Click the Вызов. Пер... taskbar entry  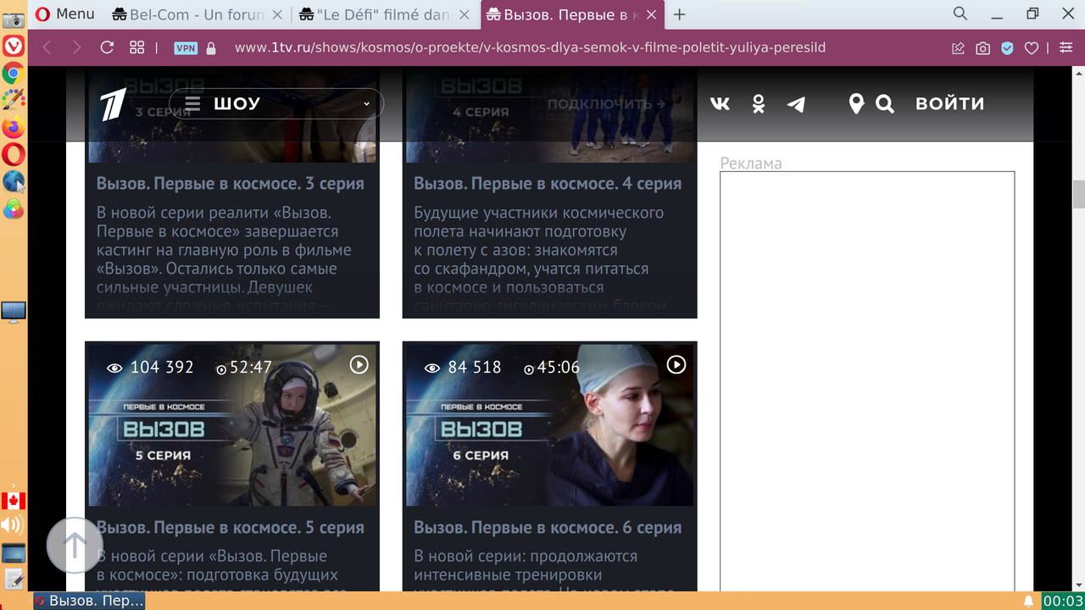click(x=90, y=601)
